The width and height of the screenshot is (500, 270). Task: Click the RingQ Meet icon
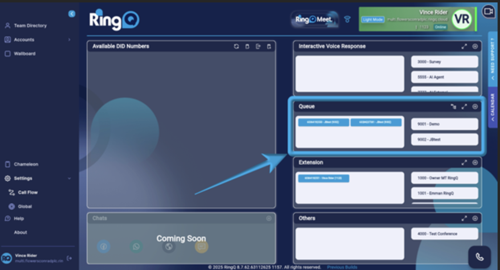pyautogui.click(x=315, y=18)
